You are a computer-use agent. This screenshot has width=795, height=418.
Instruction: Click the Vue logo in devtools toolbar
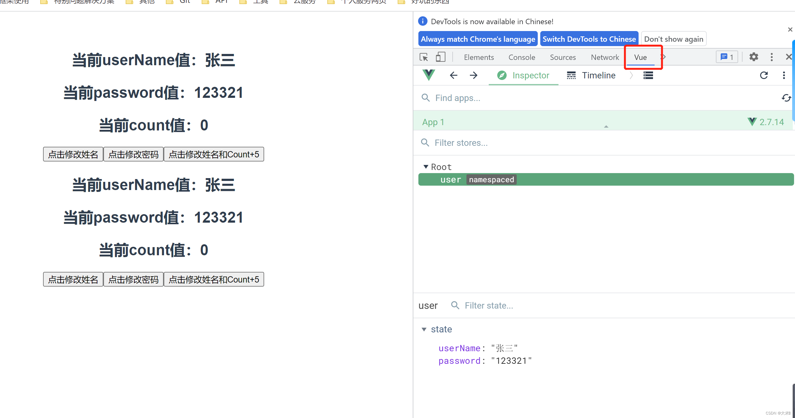point(429,75)
